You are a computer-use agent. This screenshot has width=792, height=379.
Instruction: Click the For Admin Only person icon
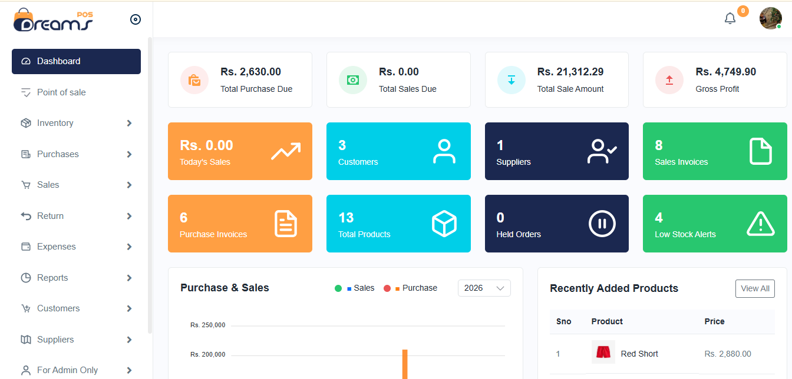(26, 370)
